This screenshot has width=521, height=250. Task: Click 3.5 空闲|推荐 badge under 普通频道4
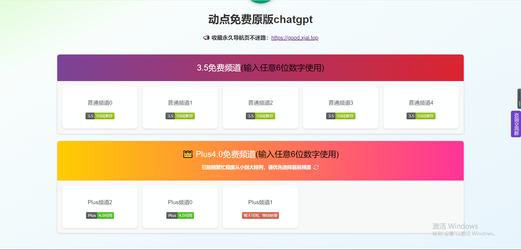click(421, 116)
